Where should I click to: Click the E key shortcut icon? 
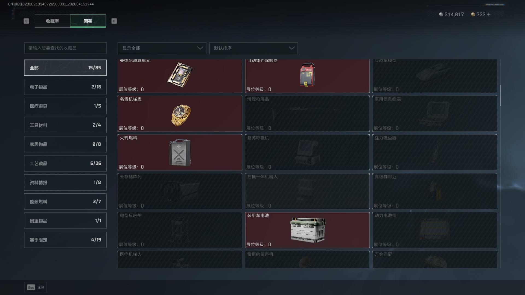(114, 21)
